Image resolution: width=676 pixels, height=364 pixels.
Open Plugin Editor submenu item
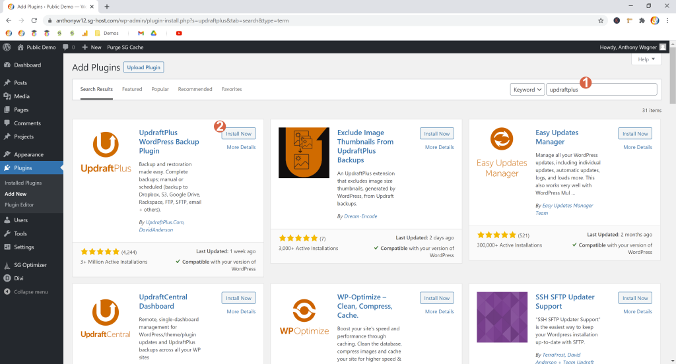click(19, 204)
